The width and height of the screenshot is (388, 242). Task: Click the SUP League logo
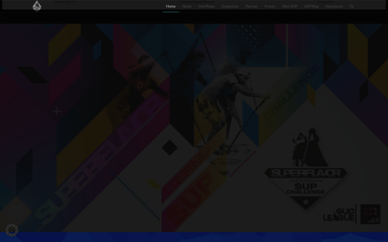coord(339,214)
